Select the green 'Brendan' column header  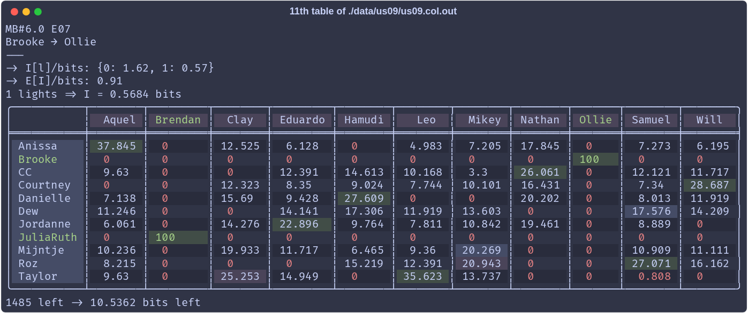pyautogui.click(x=178, y=120)
